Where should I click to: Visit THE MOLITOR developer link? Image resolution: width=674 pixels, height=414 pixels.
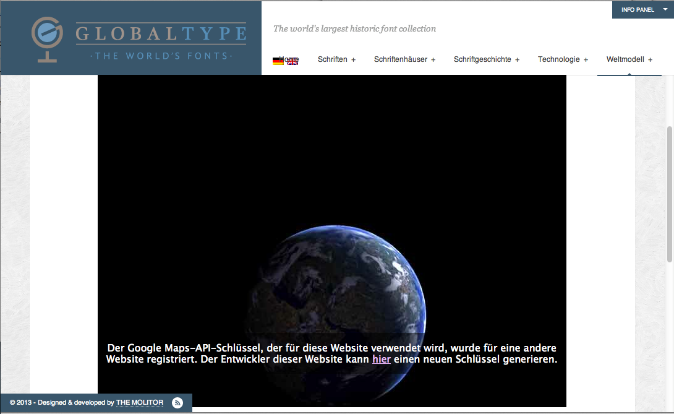click(x=140, y=403)
